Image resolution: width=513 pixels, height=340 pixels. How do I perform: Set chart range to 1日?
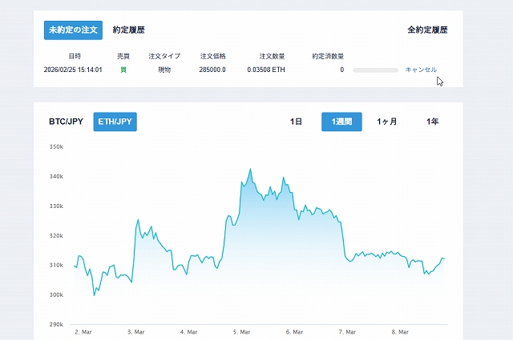(x=296, y=122)
